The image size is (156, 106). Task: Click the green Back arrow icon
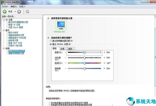tap(5, 12)
